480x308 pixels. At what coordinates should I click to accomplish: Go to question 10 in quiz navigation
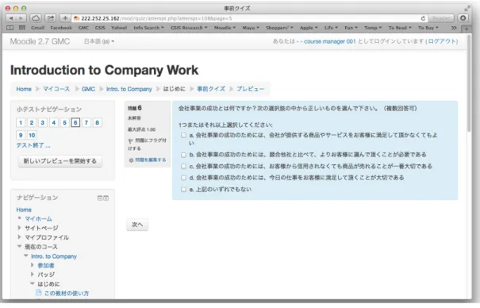pyautogui.click(x=32, y=135)
